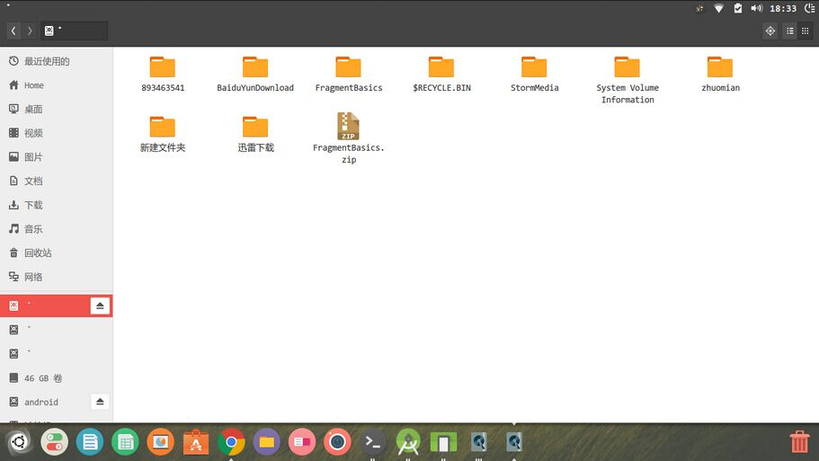
Task: Go back using the back arrow
Action: pos(13,31)
